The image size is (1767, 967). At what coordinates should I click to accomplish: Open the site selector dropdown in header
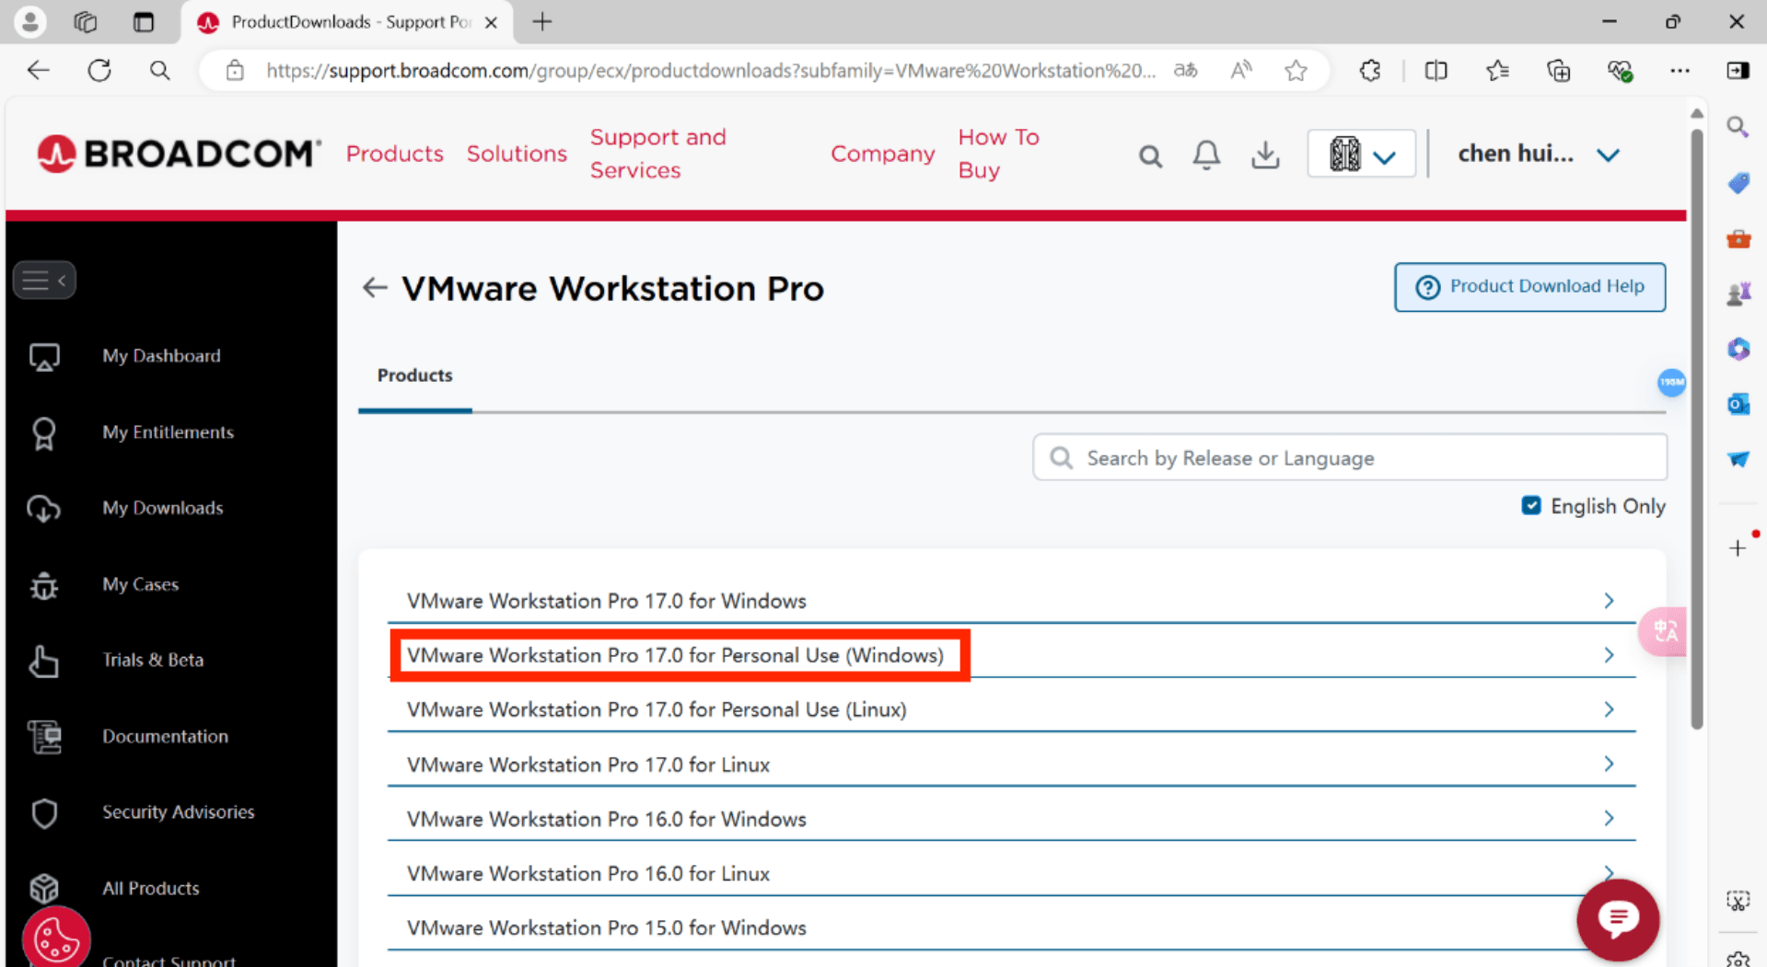coord(1361,154)
